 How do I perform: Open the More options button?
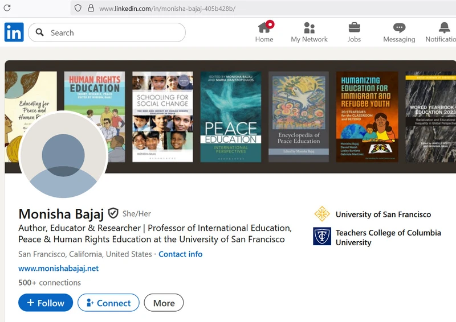coord(164,303)
